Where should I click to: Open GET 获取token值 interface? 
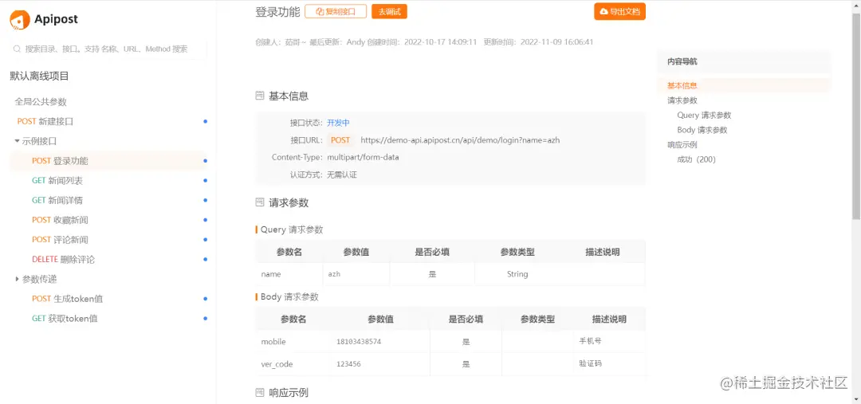click(65, 319)
